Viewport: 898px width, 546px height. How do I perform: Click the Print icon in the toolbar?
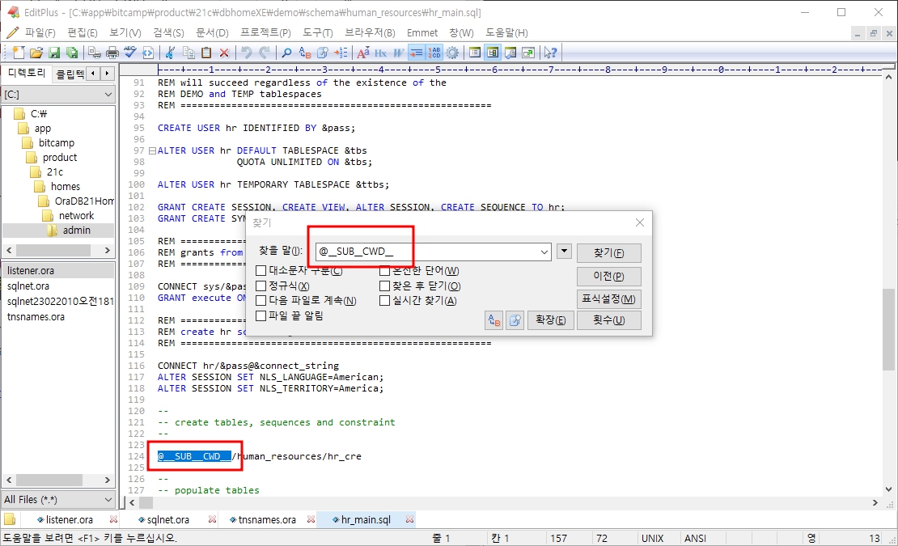pyautogui.click(x=112, y=53)
